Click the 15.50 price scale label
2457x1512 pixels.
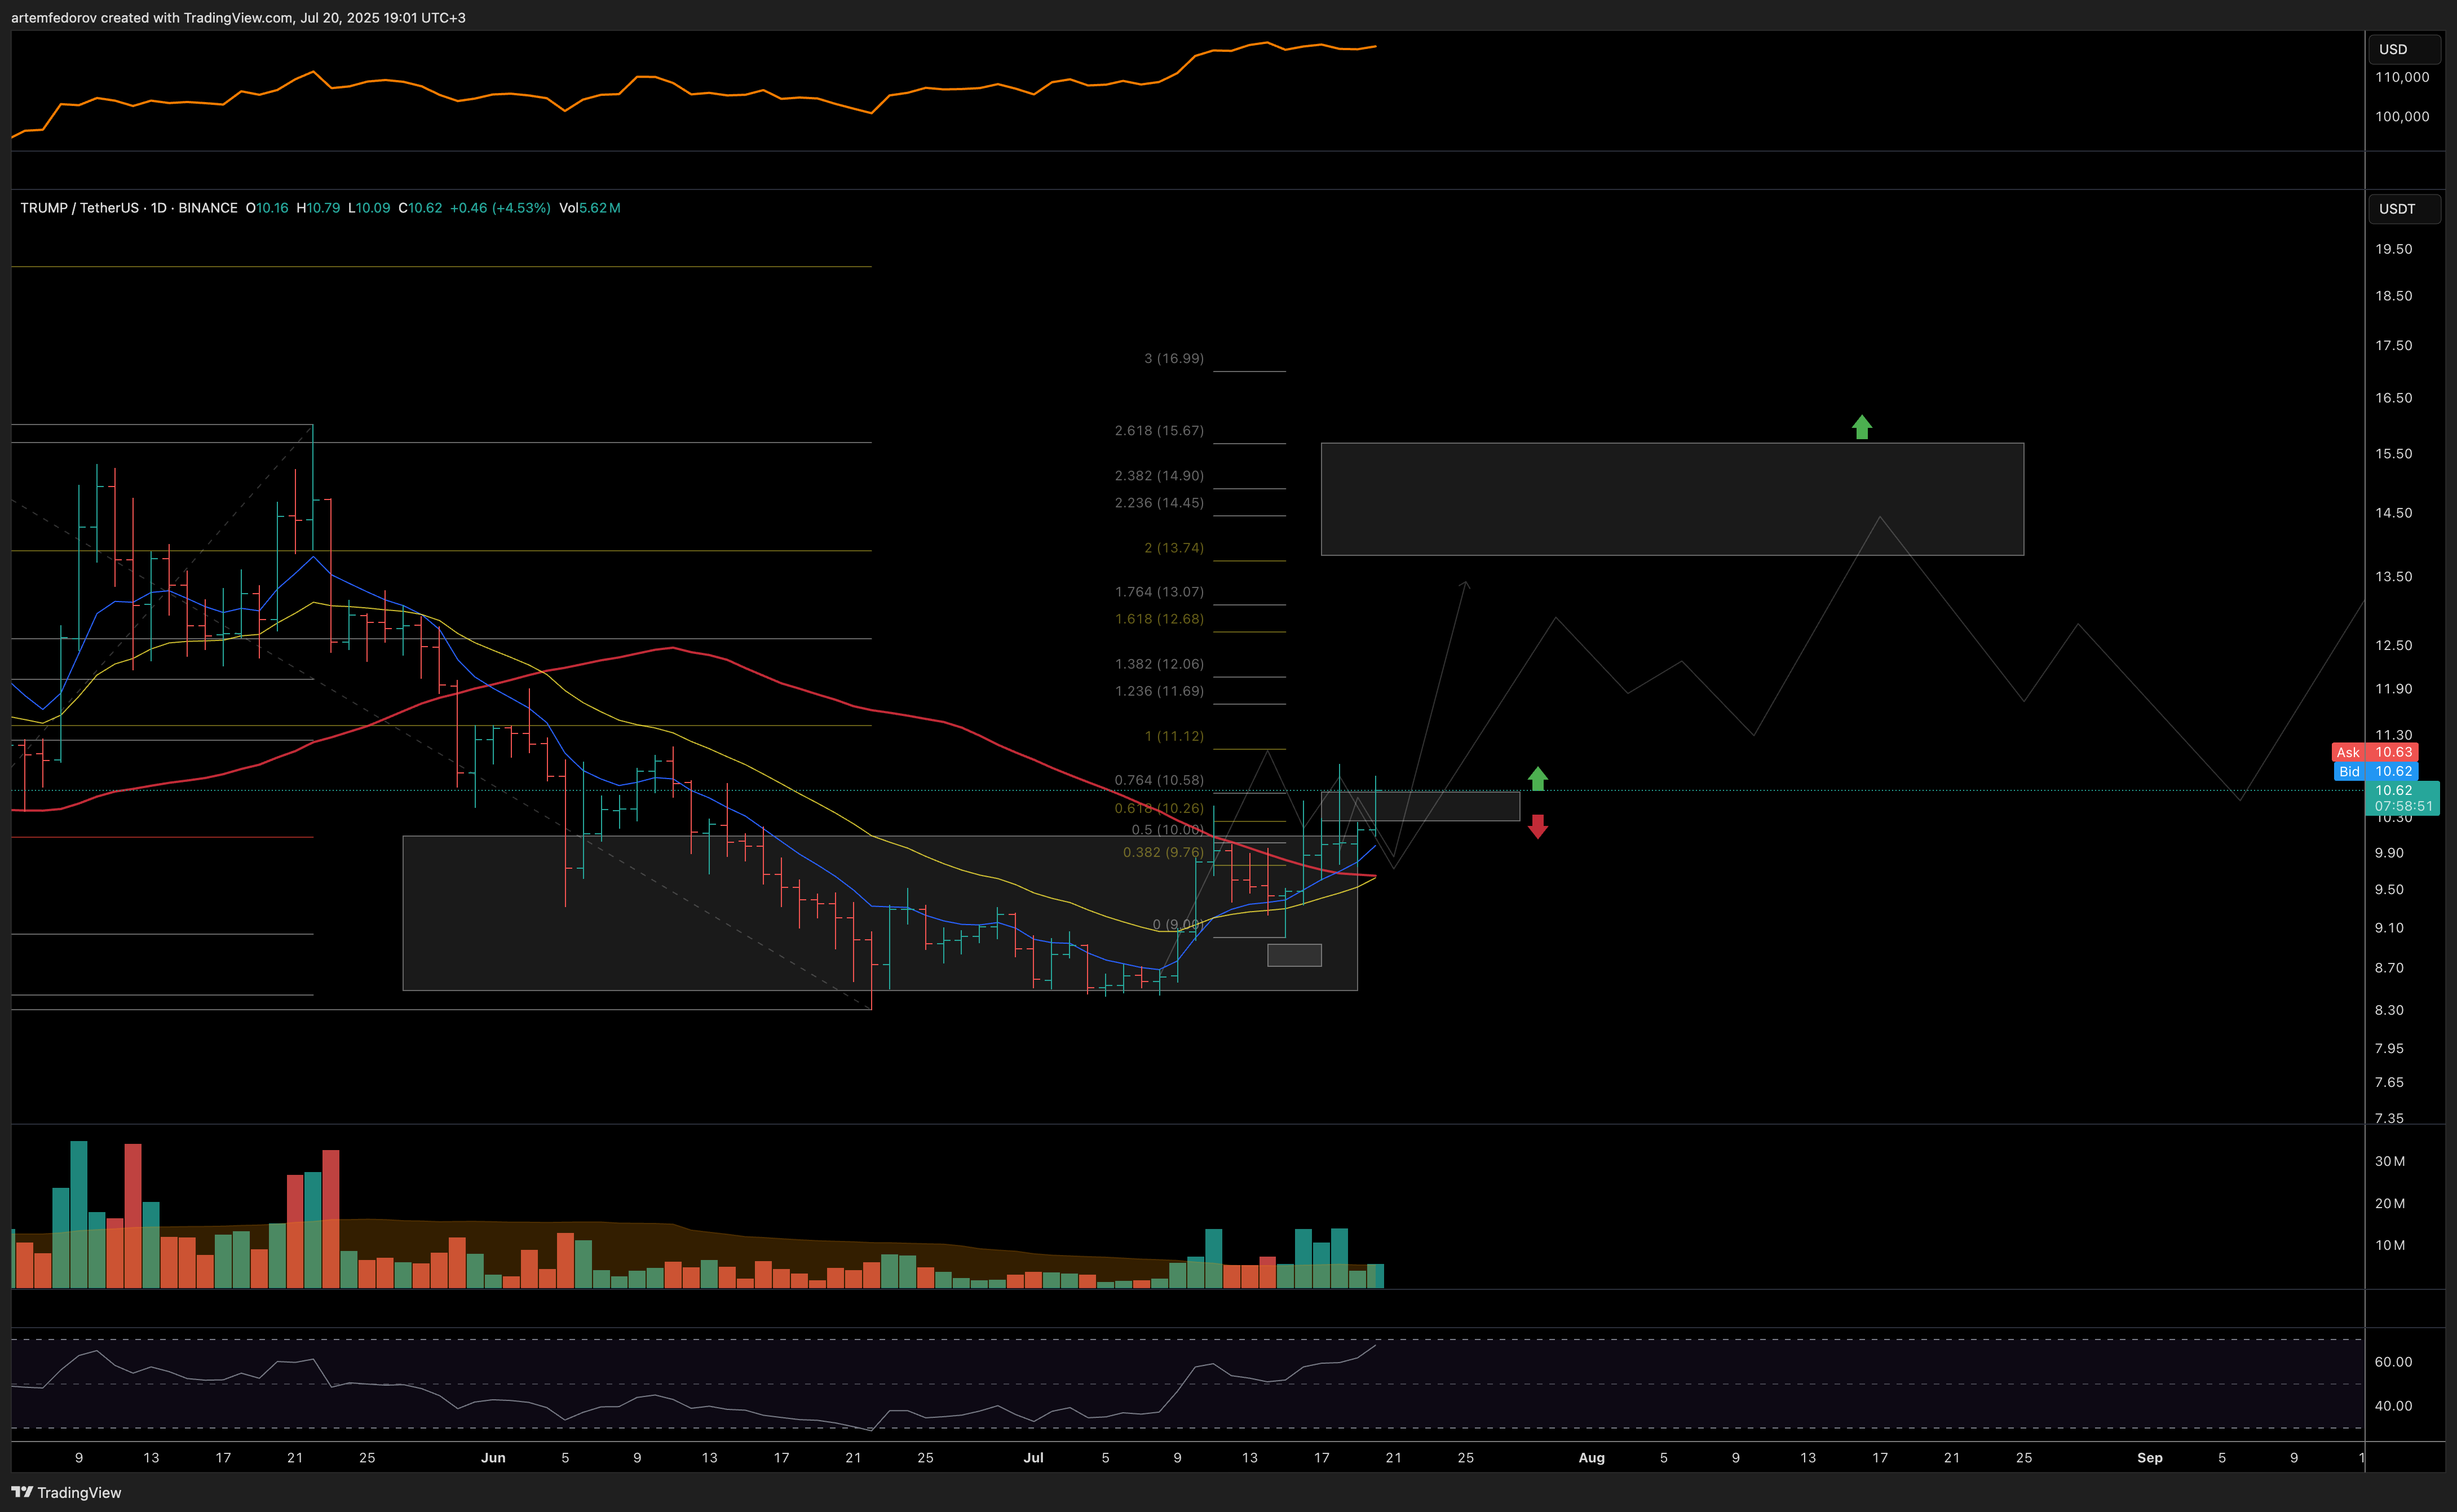[2393, 453]
